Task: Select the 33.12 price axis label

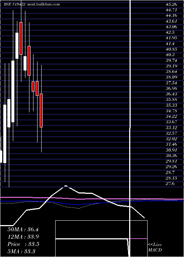Action: 171,127
